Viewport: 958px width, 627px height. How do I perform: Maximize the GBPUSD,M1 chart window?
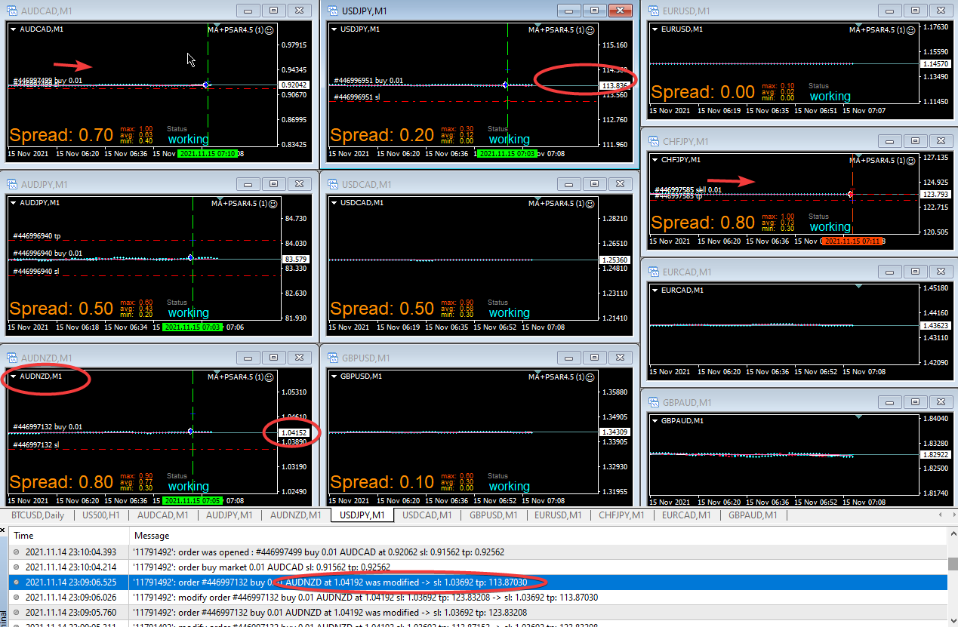tap(595, 358)
